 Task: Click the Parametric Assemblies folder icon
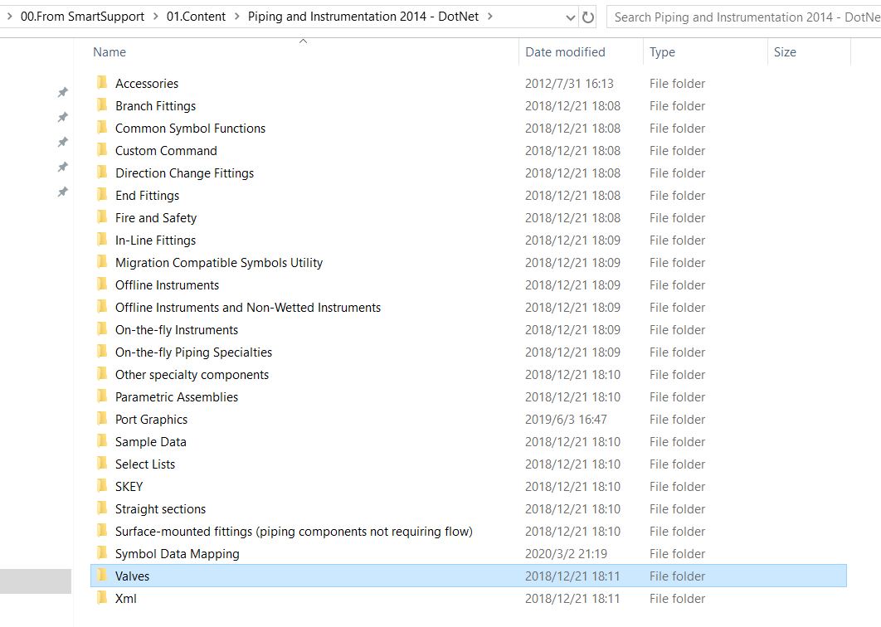point(102,396)
